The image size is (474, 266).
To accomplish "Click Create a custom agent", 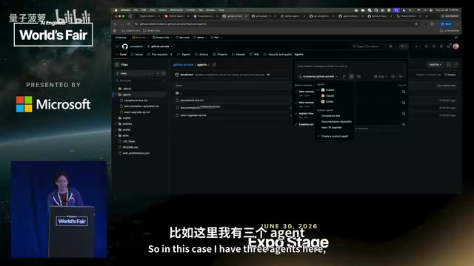I will point(334,136).
